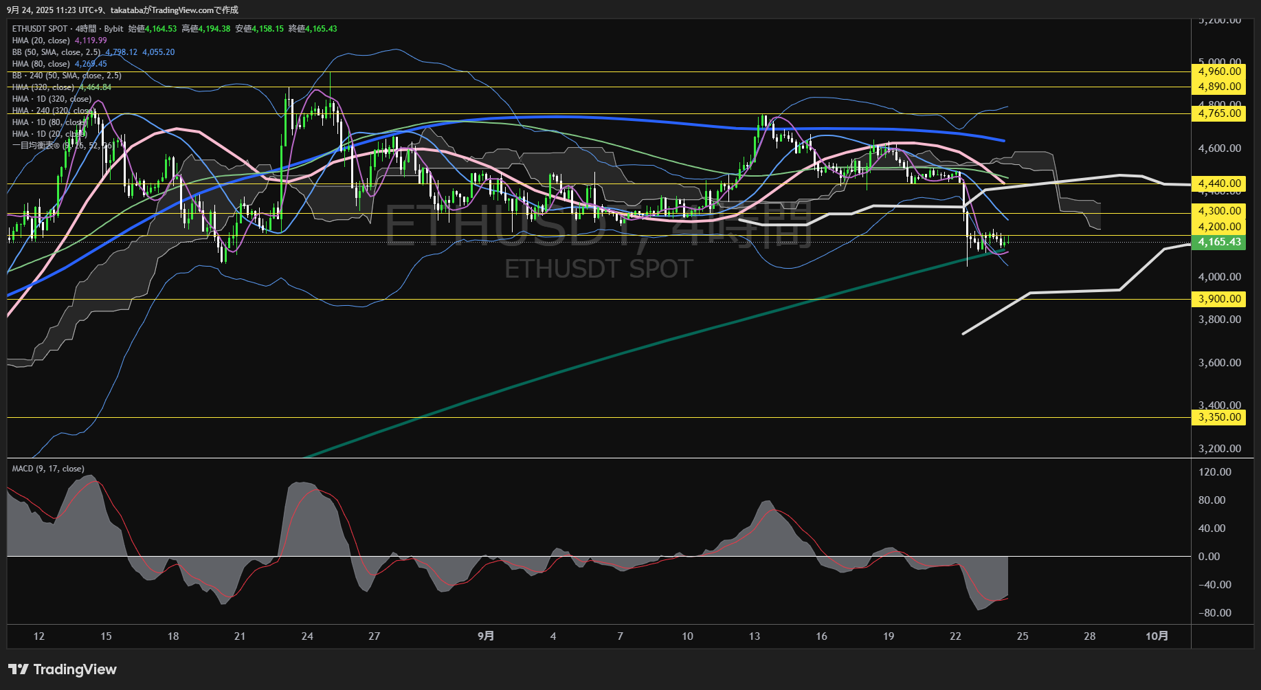
Task: Click the date label 19 on time axis
Action: [x=889, y=636]
